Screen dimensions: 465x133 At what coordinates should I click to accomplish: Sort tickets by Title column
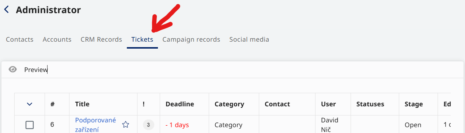82,104
